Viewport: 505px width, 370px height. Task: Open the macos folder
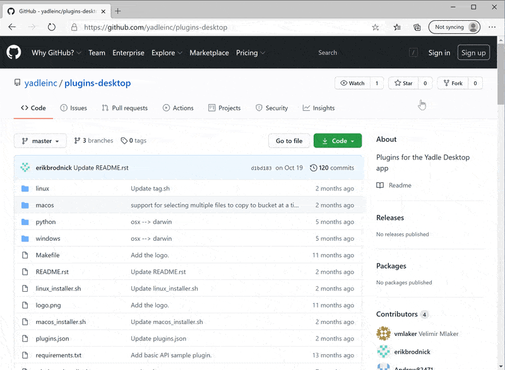(x=45, y=205)
